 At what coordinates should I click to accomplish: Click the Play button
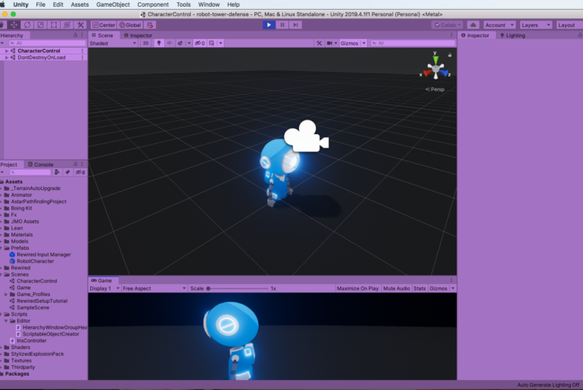[269, 25]
